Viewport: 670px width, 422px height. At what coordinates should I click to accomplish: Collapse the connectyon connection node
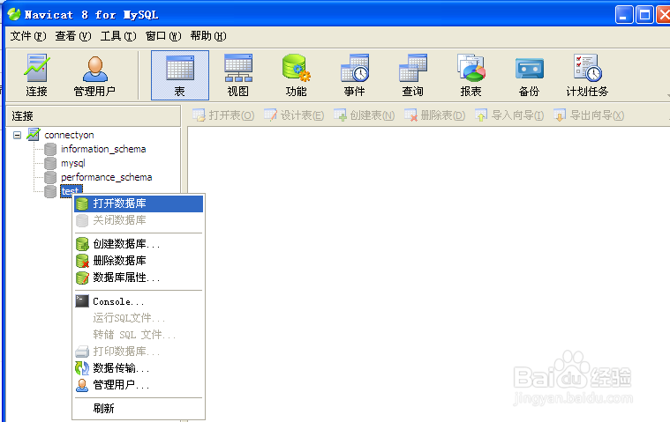click(17, 135)
